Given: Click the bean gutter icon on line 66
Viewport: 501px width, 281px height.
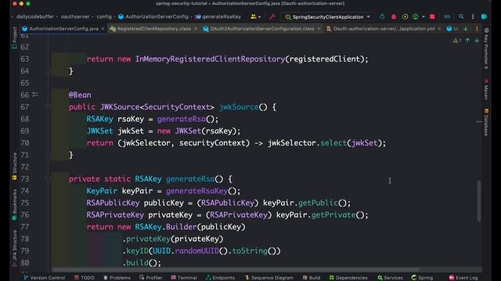Looking at the screenshot, I should 35,94.
